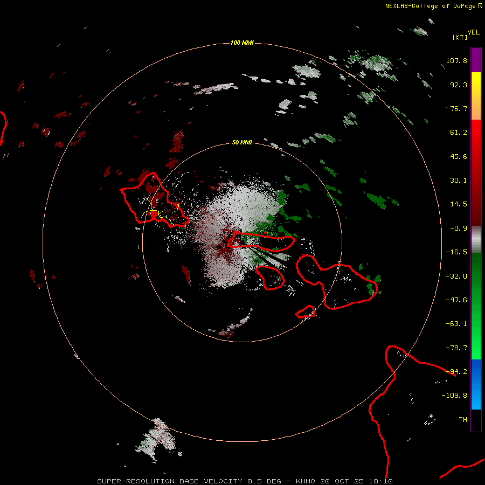Click the -16.5 velocity scale value
Viewport: 485px width, 485px height.
(456, 252)
